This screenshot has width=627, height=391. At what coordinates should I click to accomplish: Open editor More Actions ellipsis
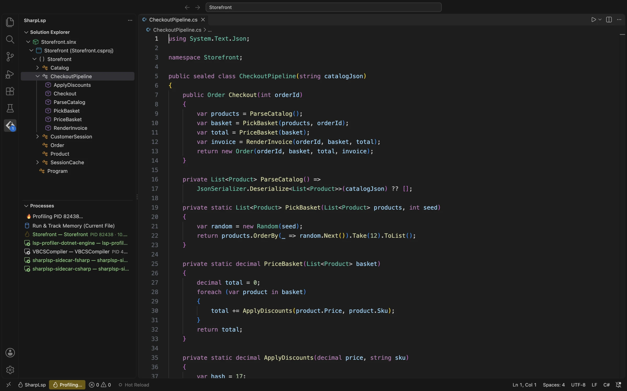(x=619, y=20)
